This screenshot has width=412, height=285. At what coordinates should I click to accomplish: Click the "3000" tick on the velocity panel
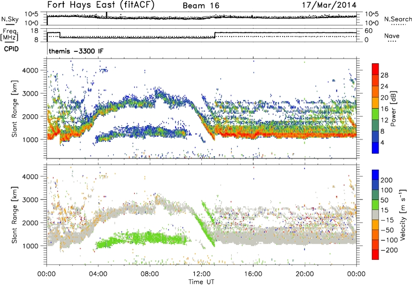pyautogui.click(x=30, y=200)
